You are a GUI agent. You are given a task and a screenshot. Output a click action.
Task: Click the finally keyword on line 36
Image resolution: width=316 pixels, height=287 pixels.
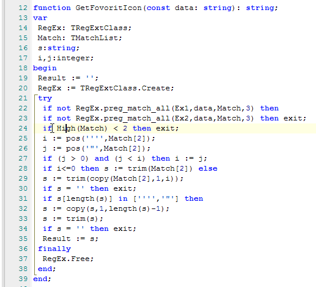54,249
